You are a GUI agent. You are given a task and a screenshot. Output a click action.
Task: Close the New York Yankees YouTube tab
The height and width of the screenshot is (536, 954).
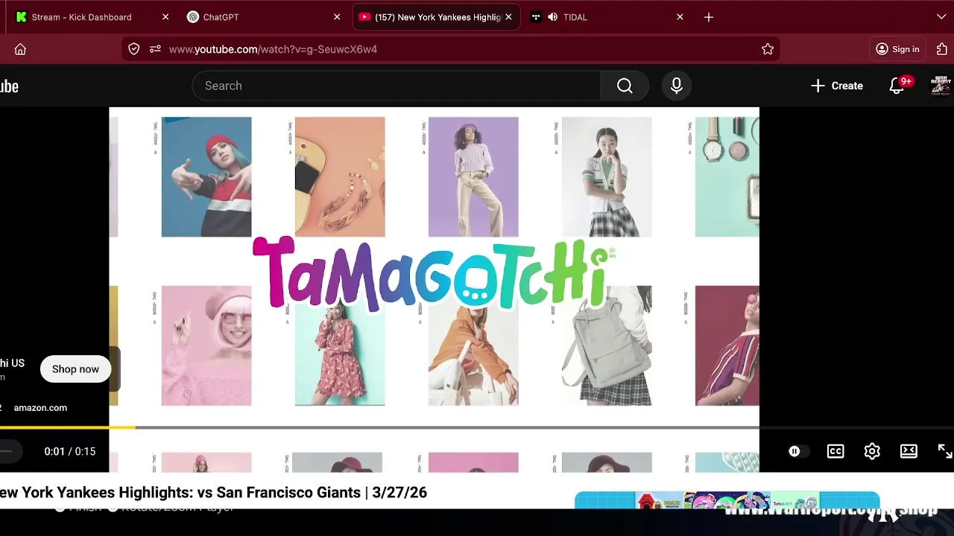tap(508, 17)
